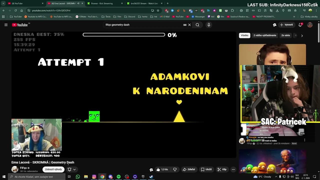Open Epic Games Launcher from taskbar
320x180 pixels.
[x=143, y=177]
